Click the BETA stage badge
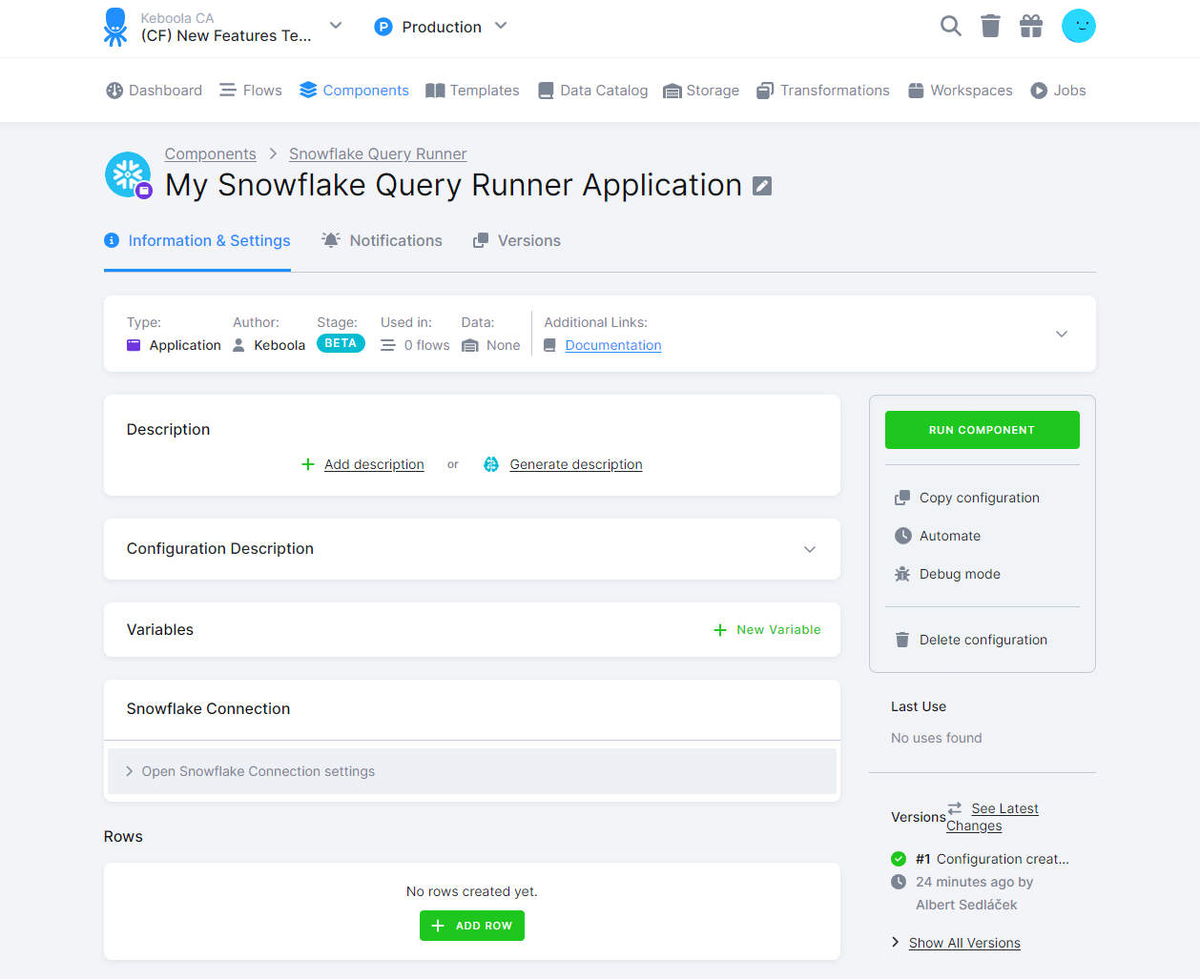 point(341,343)
